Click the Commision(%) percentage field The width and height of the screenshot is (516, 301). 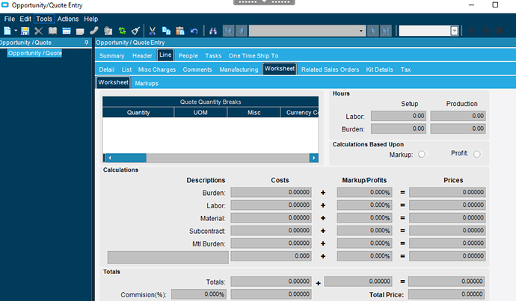click(199, 294)
